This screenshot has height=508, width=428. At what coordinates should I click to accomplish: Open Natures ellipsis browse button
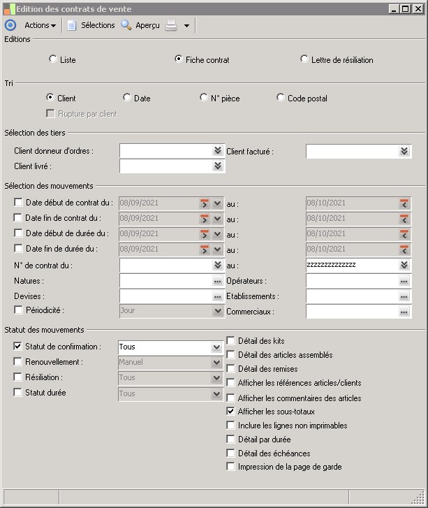[218, 281]
